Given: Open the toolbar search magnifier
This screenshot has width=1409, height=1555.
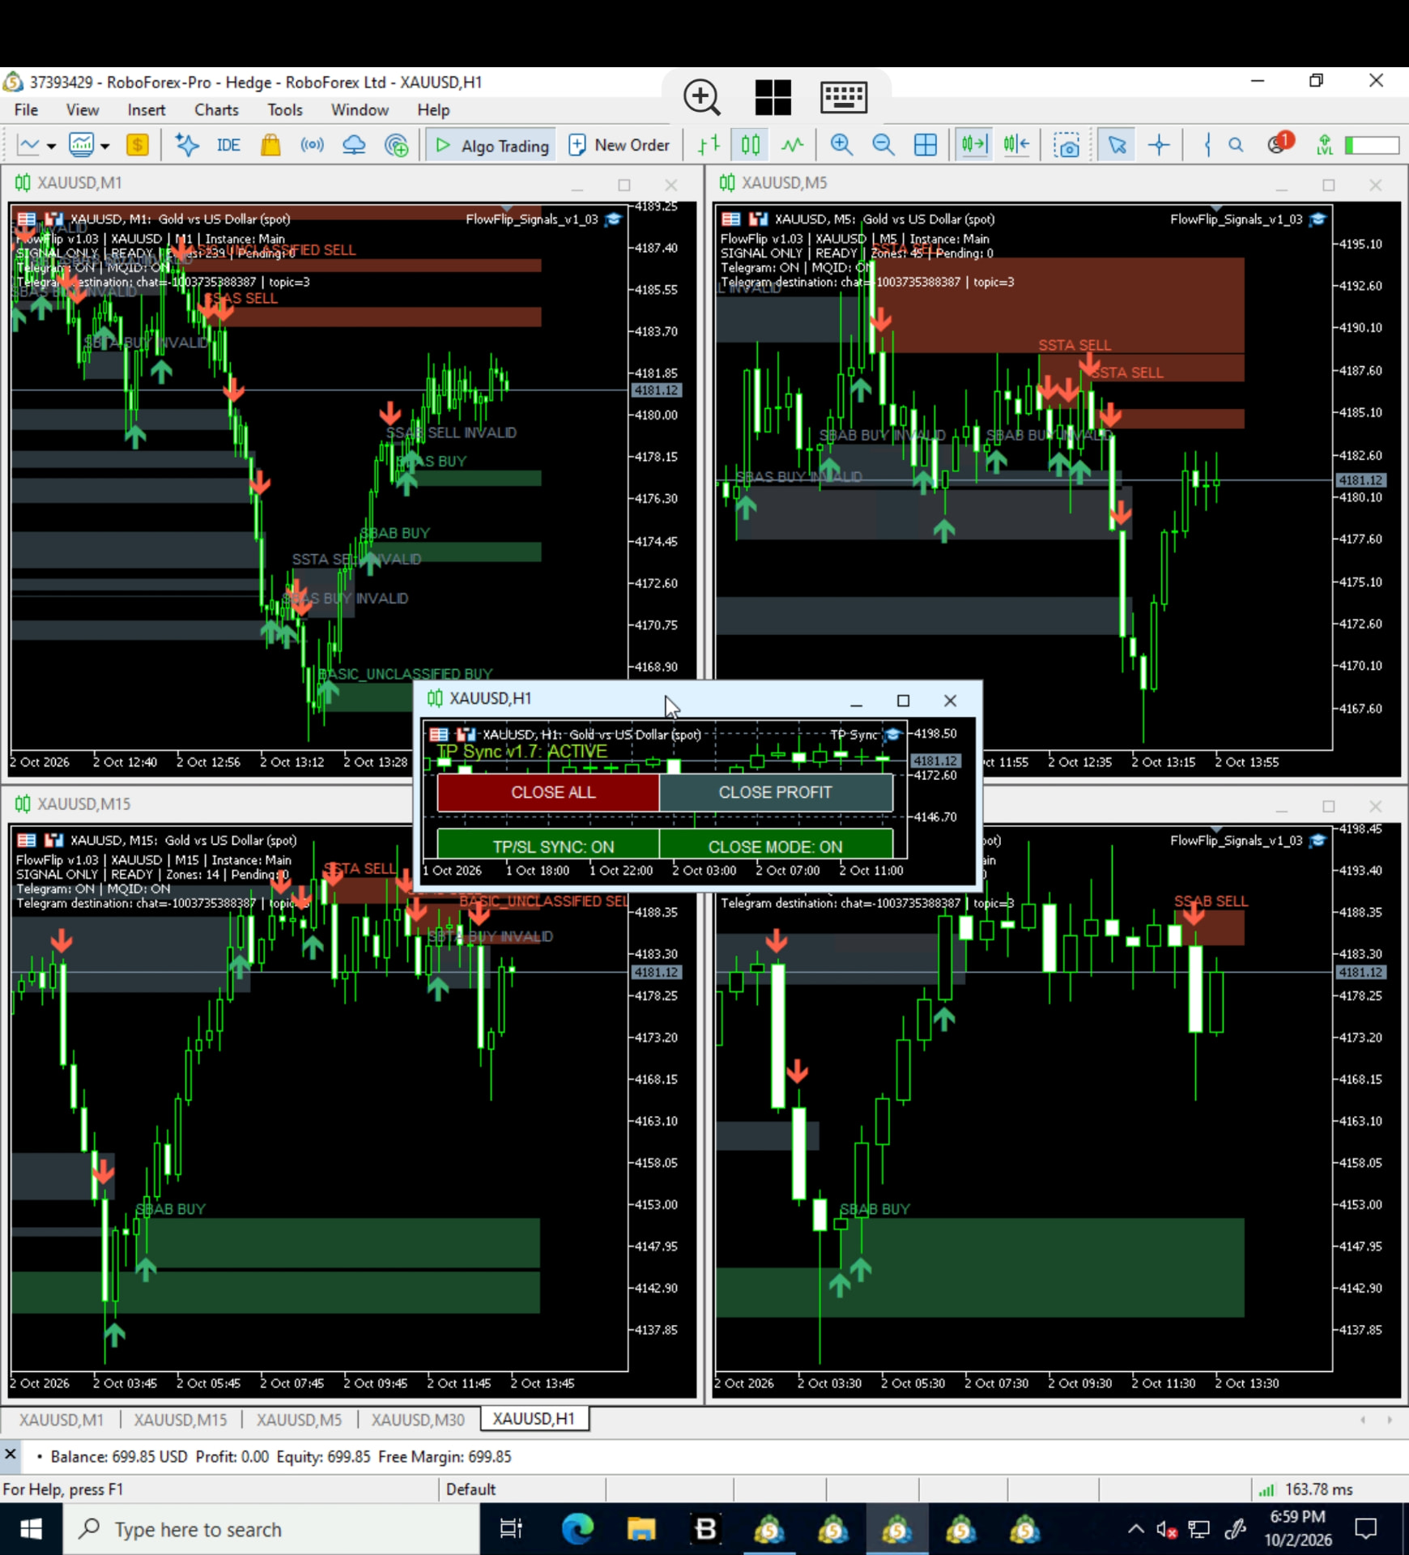Looking at the screenshot, I should coord(1236,145).
